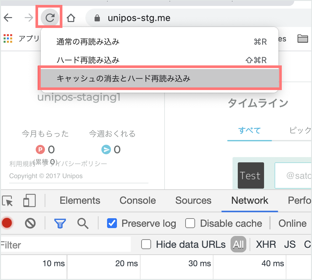
Task: Stop recording network log
Action: point(7,223)
